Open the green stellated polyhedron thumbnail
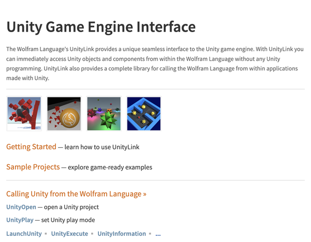The width and height of the screenshot is (311, 242). pos(104,113)
